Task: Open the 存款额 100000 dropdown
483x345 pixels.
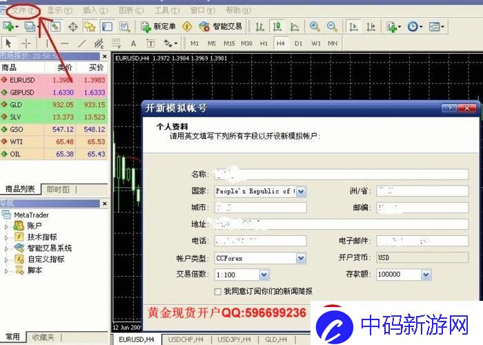Action: tap(426, 275)
